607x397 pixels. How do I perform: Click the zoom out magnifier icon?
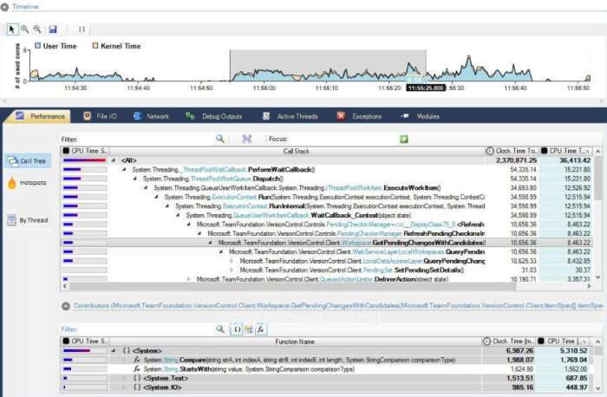(x=37, y=29)
